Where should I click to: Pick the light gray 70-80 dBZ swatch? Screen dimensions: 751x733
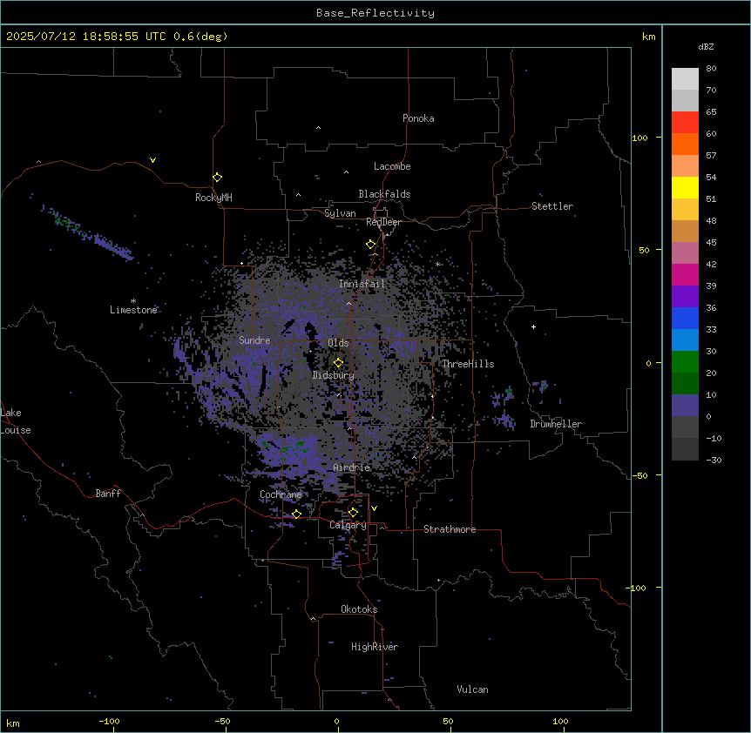pyautogui.click(x=685, y=79)
